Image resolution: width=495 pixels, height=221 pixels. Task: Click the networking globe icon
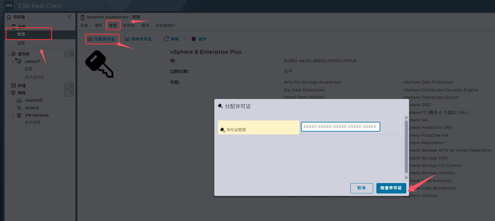pyautogui.click(x=13, y=93)
